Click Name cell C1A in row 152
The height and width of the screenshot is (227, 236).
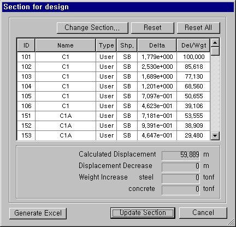point(66,126)
